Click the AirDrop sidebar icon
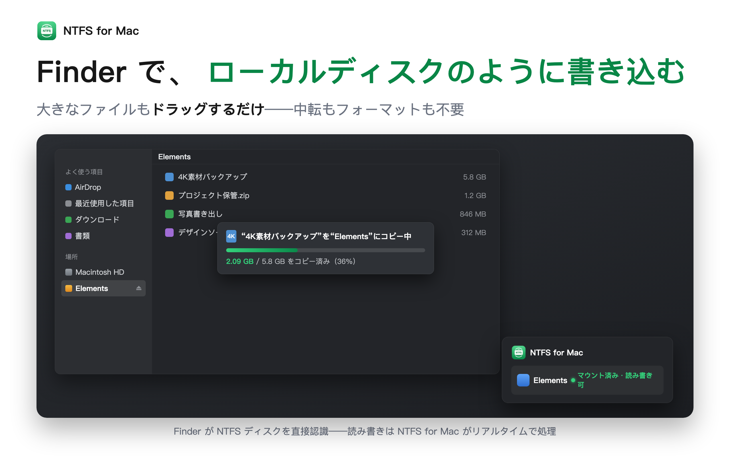The height and width of the screenshot is (456, 730). pos(68,187)
